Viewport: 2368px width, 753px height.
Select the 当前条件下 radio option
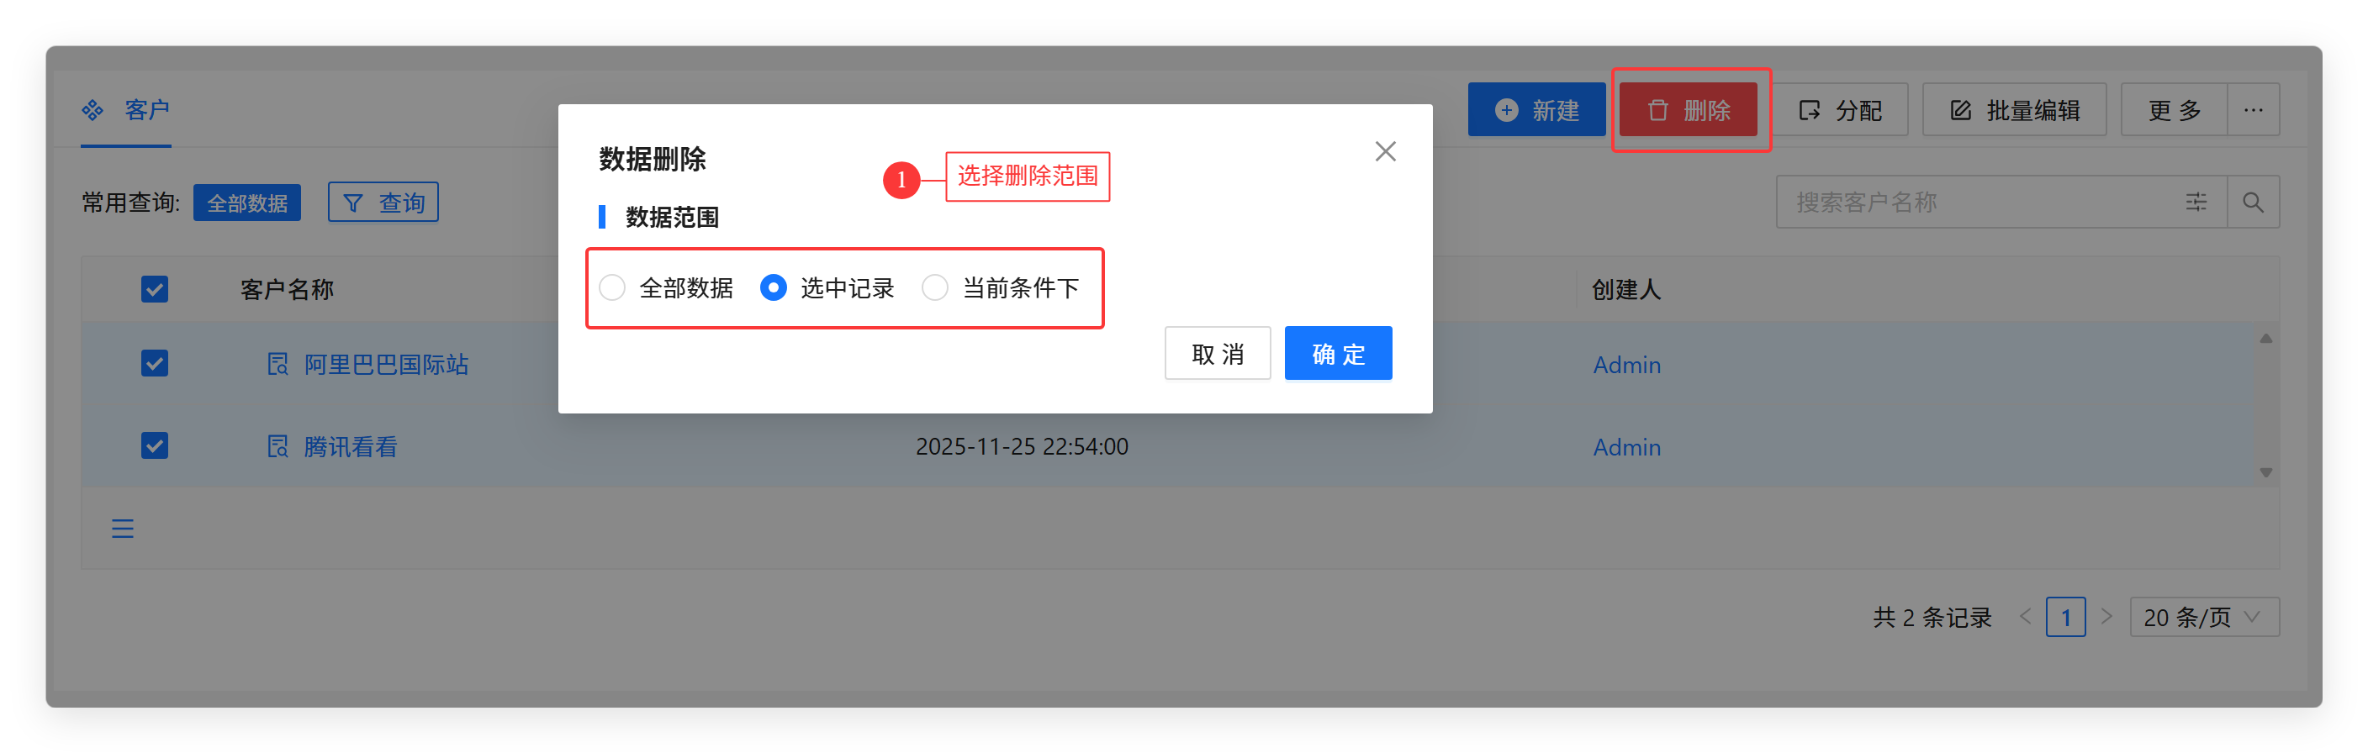click(x=935, y=288)
